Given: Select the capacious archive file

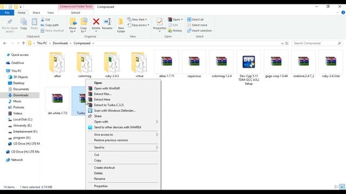Looking at the screenshot, I should coord(194,64).
